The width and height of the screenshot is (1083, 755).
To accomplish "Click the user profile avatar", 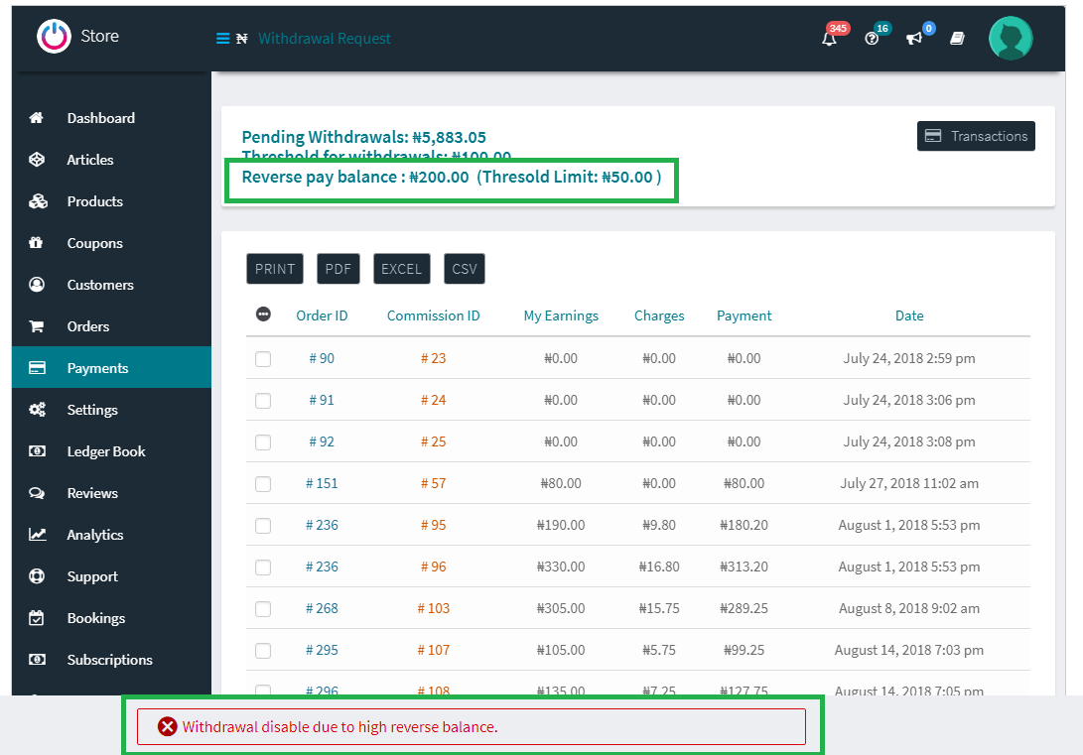I will click(1011, 39).
